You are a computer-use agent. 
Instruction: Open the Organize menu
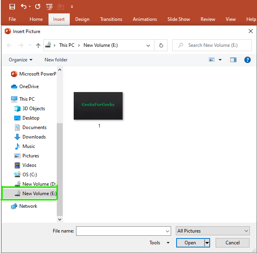pyautogui.click(x=20, y=60)
